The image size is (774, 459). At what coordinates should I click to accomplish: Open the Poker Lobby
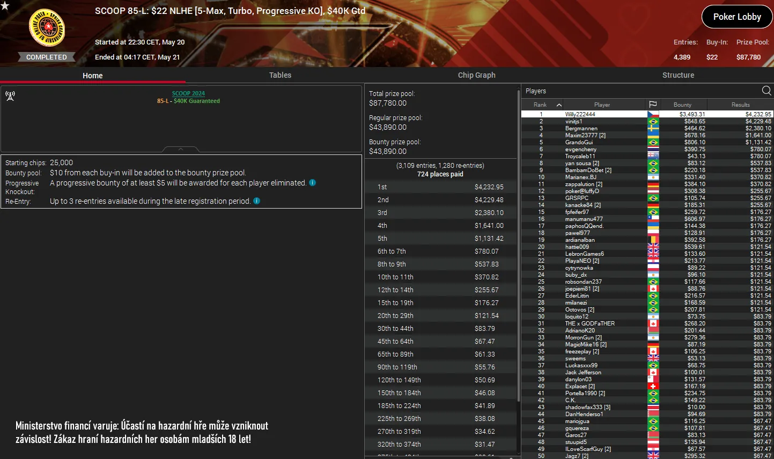pos(737,17)
